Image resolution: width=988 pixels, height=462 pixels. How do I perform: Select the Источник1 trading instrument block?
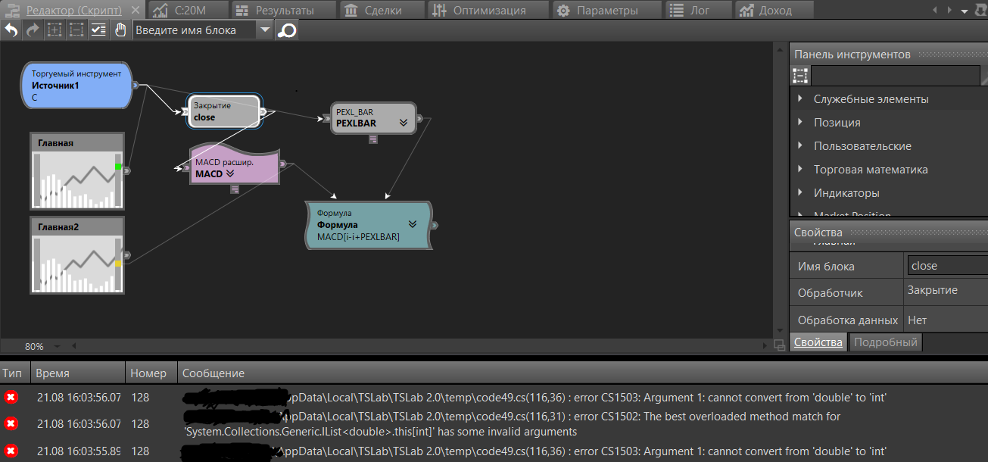pos(77,86)
